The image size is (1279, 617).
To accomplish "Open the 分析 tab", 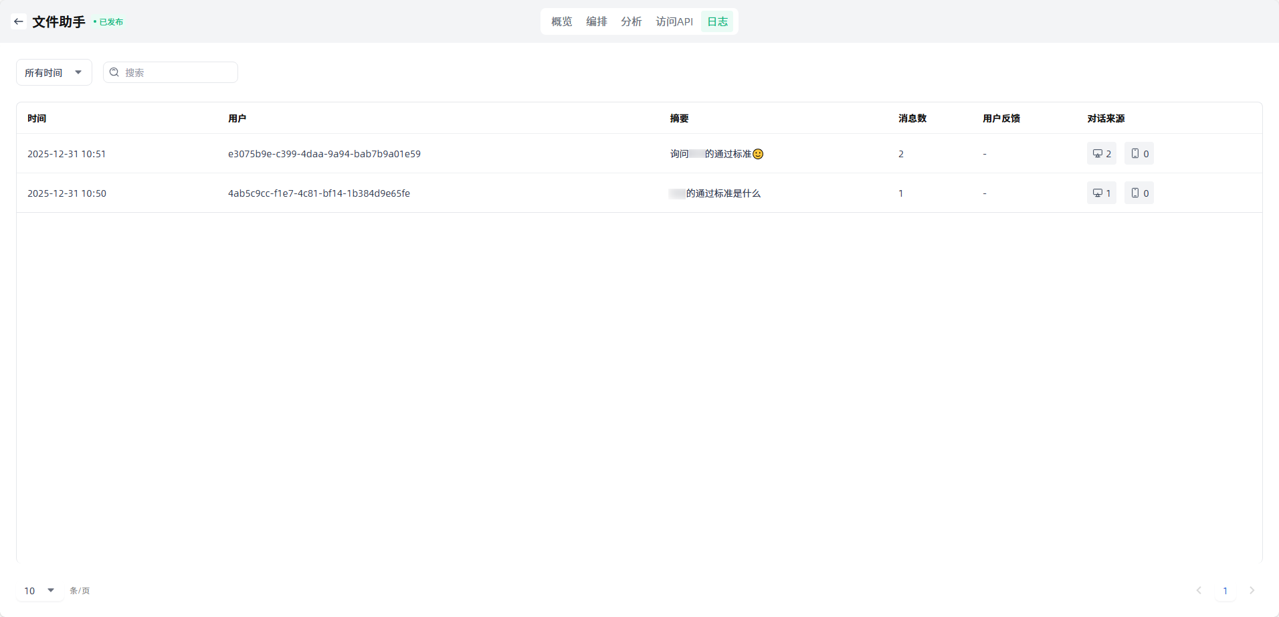I will (631, 21).
